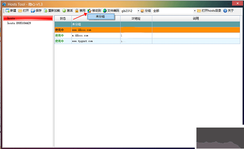Select the www.tygzxt.com row
This screenshot has width=244, height=149.
[x=147, y=41]
